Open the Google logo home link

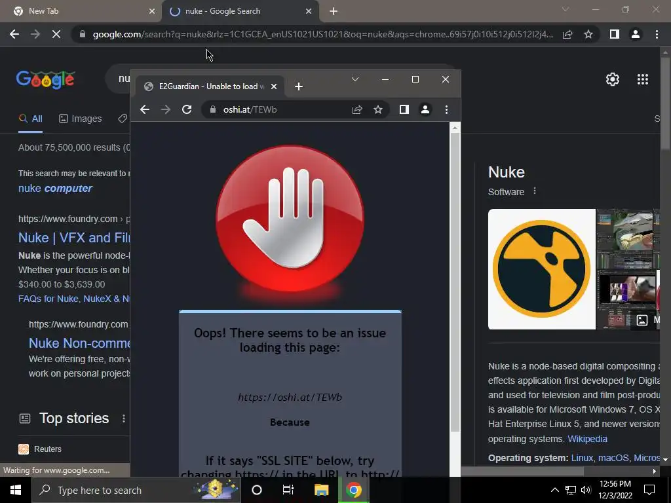(45, 79)
